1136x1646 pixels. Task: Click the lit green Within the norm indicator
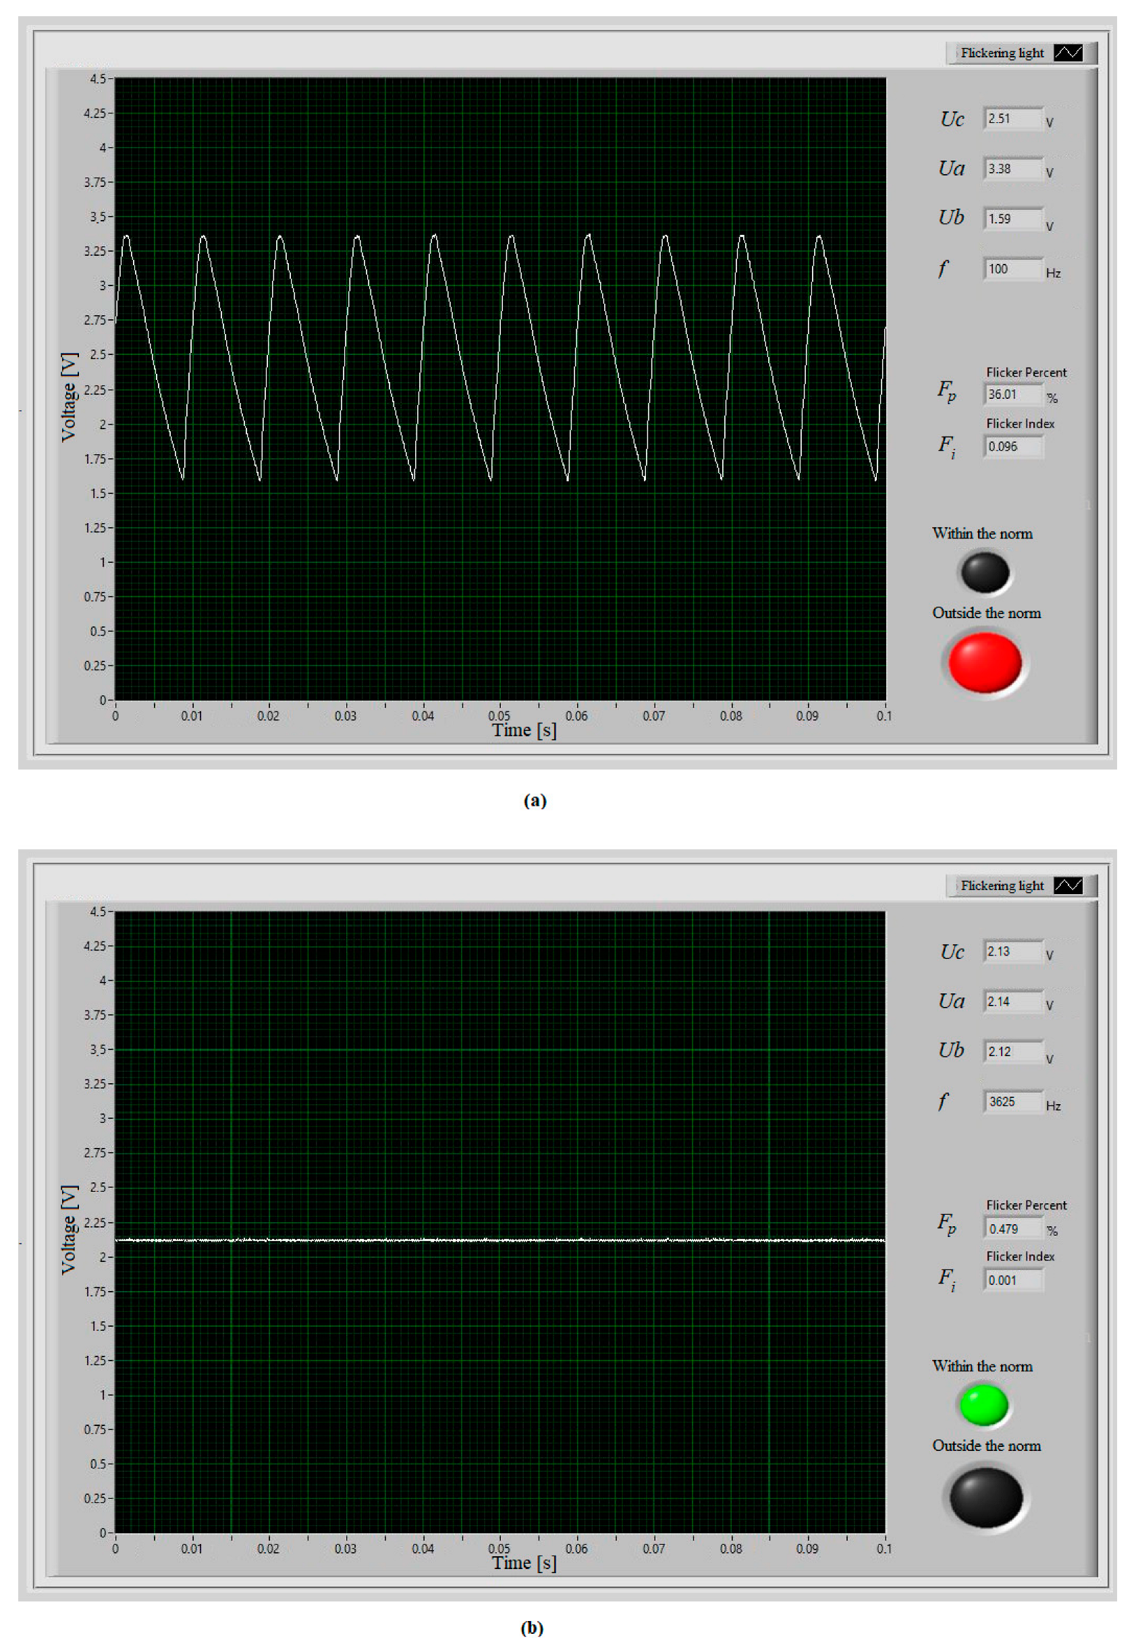pyautogui.click(x=983, y=1404)
